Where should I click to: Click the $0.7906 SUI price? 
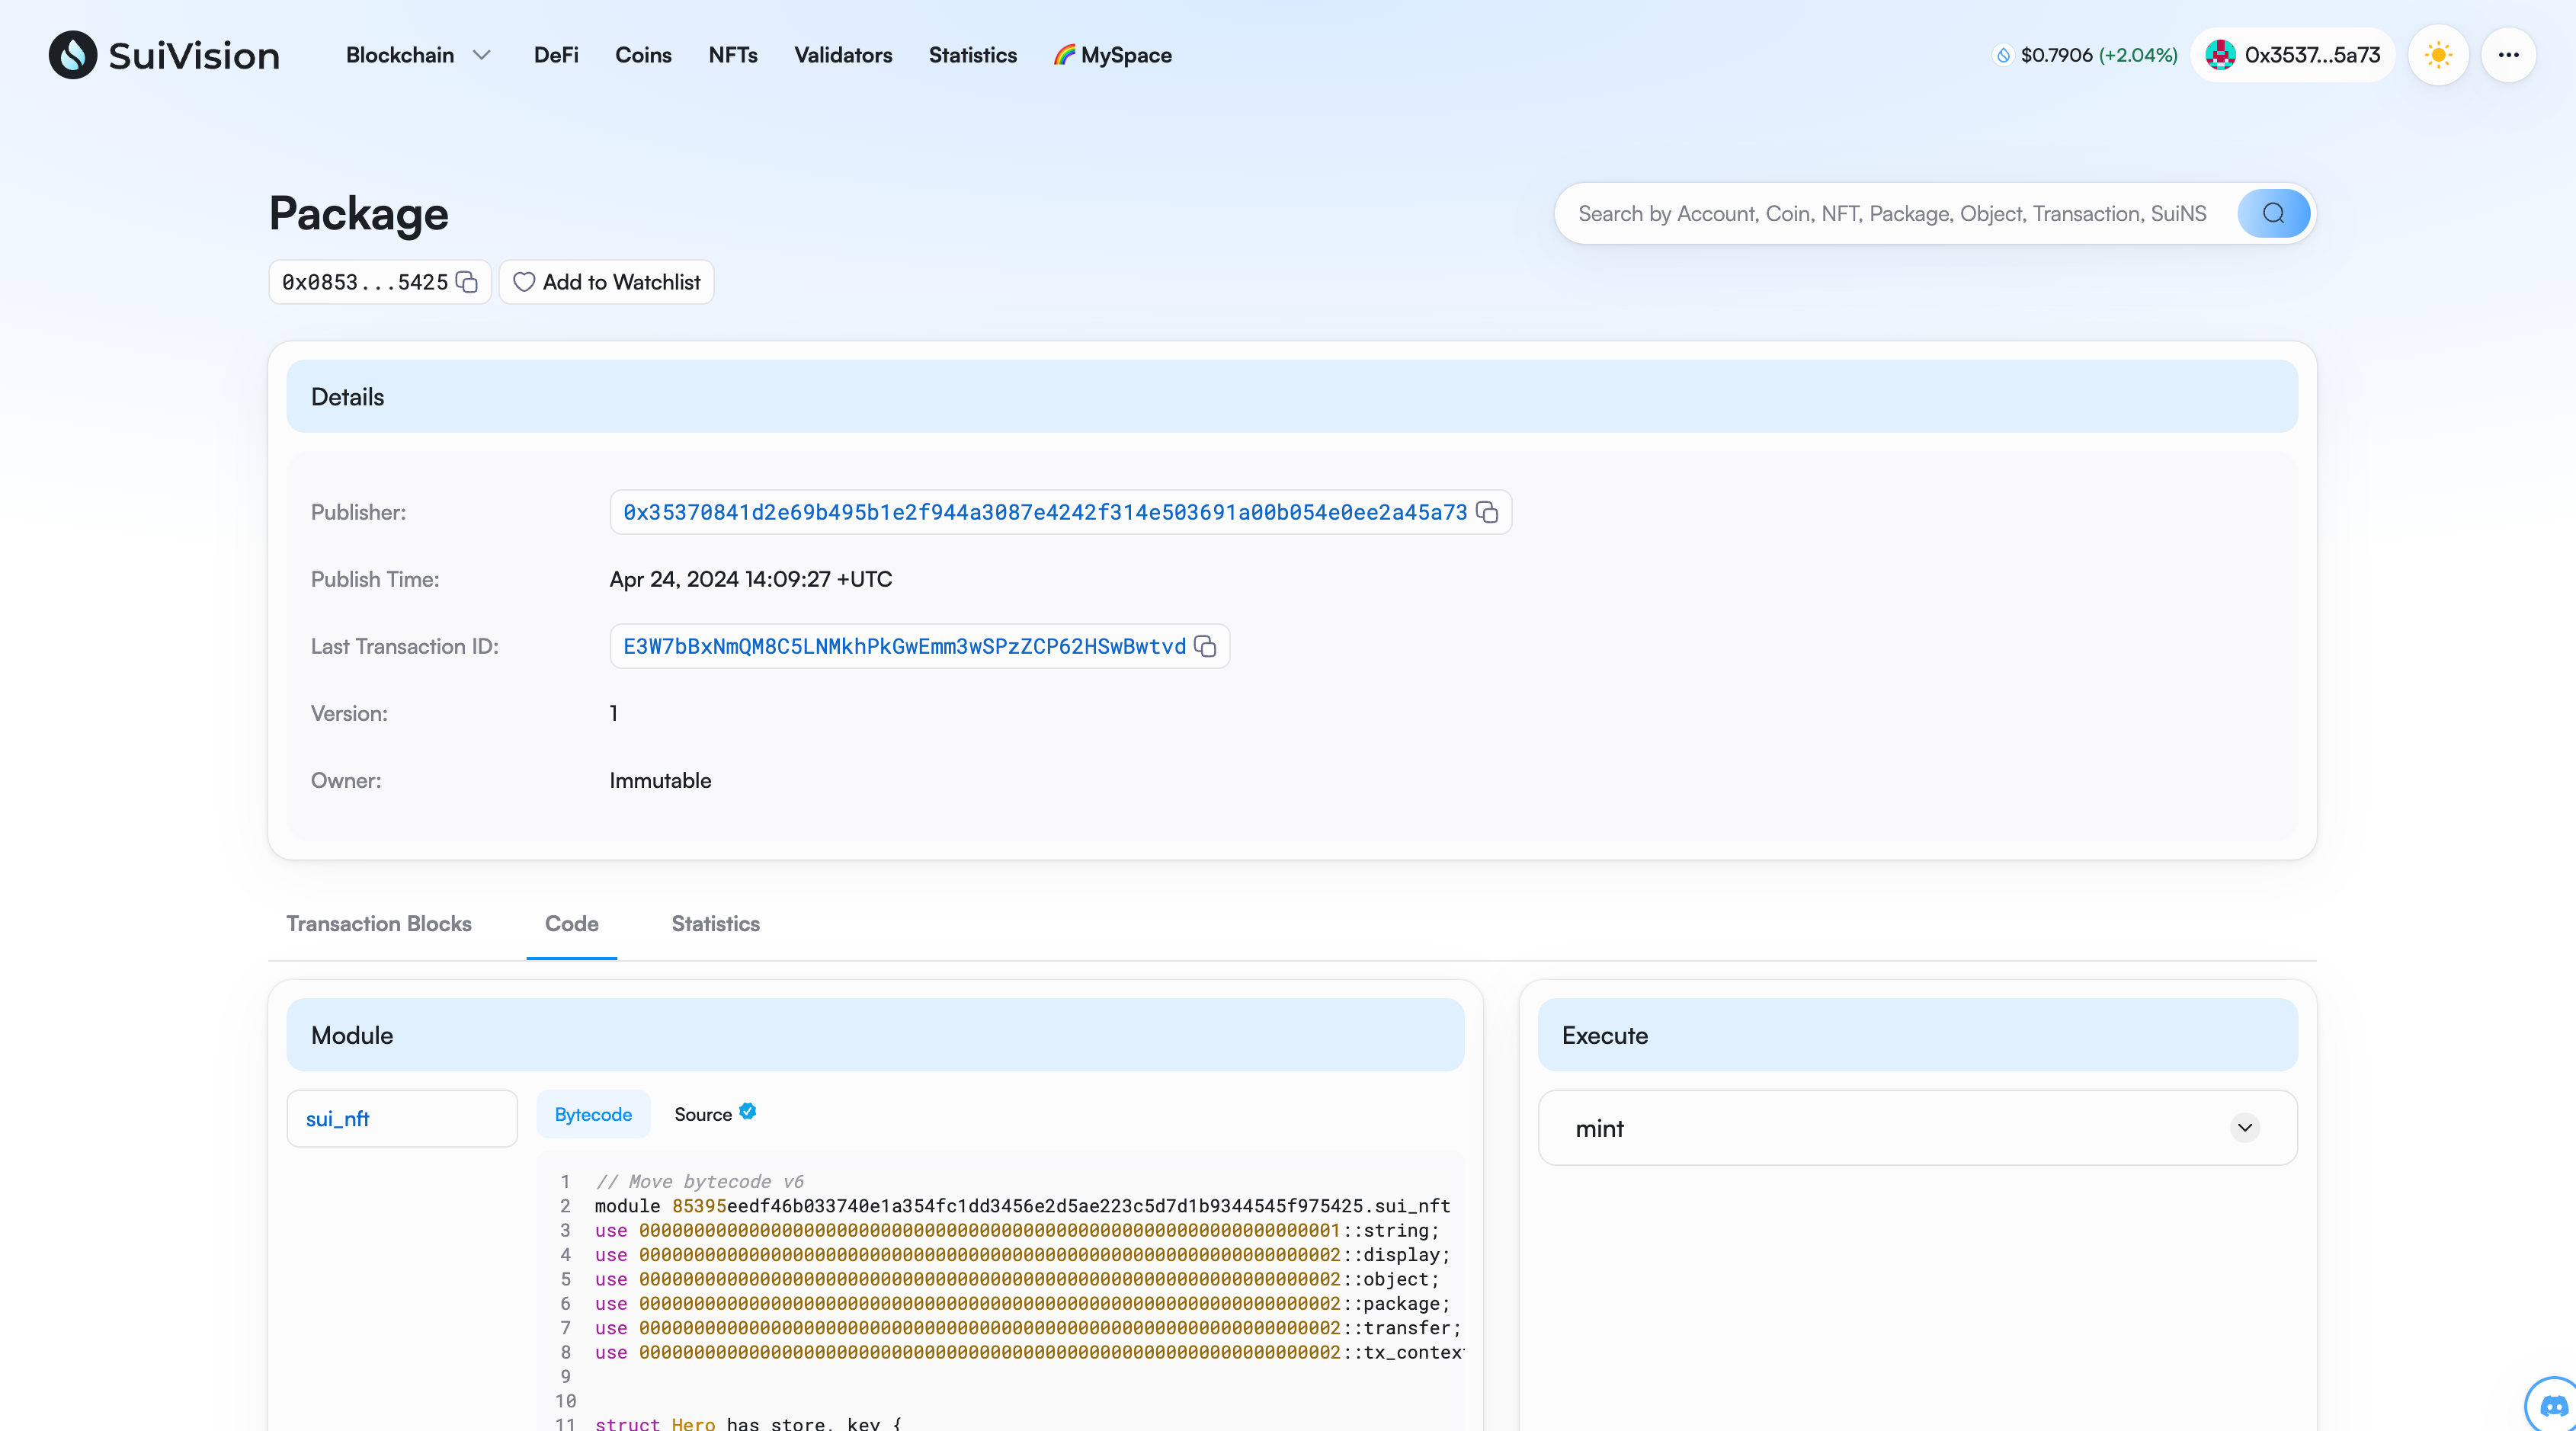click(2056, 55)
